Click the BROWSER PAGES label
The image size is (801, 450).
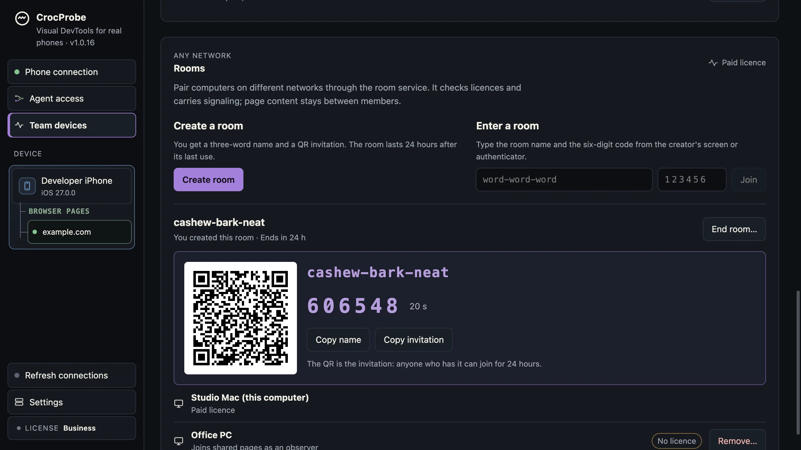click(59, 211)
